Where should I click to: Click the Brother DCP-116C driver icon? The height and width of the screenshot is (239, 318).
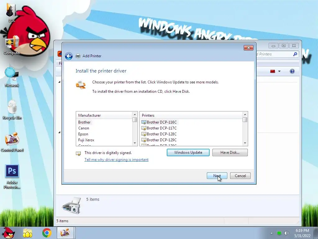pyautogui.click(x=143, y=122)
